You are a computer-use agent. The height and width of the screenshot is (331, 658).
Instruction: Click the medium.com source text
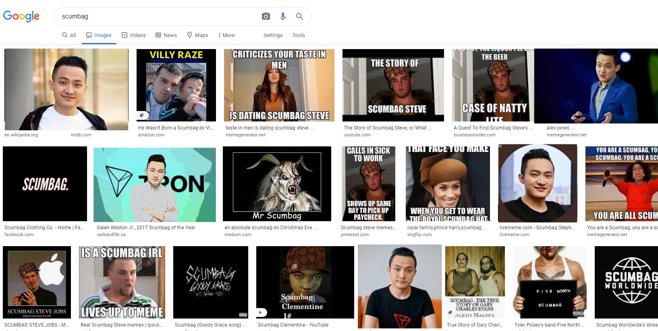click(x=238, y=234)
